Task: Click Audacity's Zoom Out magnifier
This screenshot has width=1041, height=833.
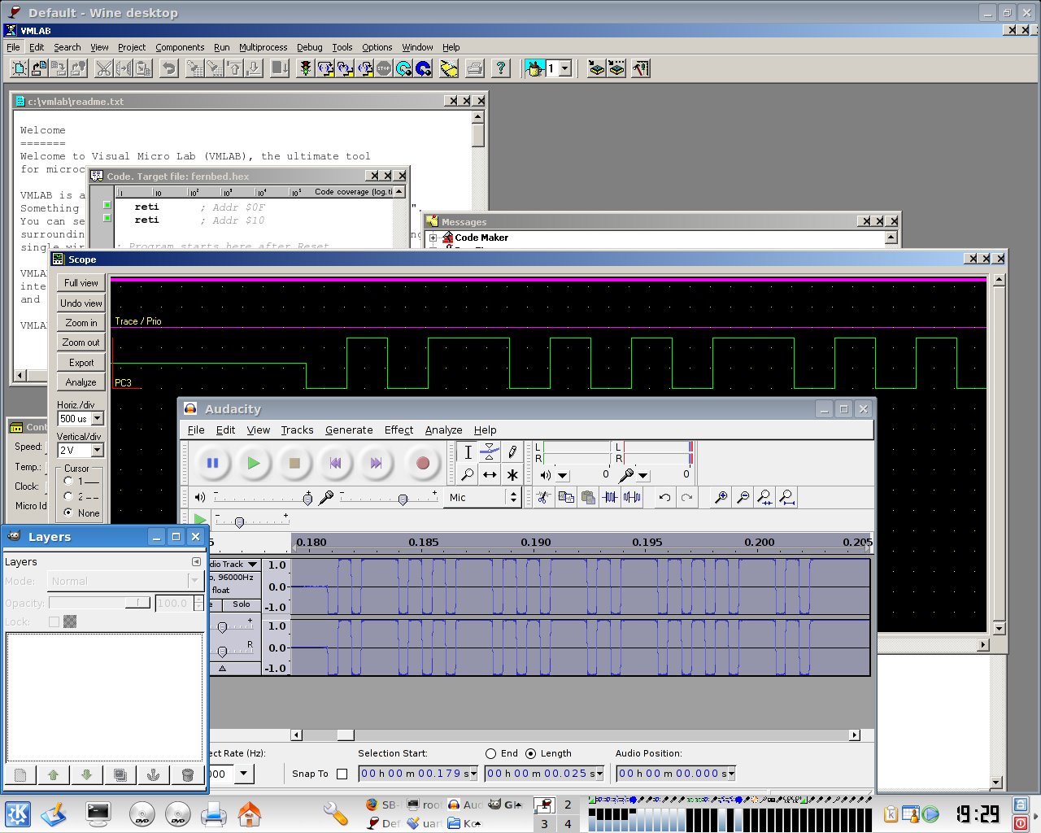Action: pyautogui.click(x=743, y=497)
